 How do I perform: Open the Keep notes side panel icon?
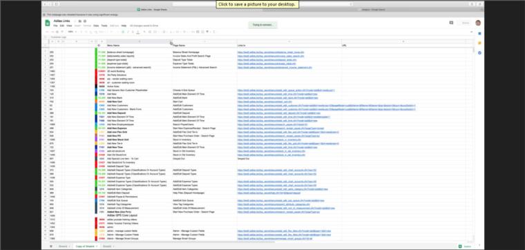[x=479, y=44]
